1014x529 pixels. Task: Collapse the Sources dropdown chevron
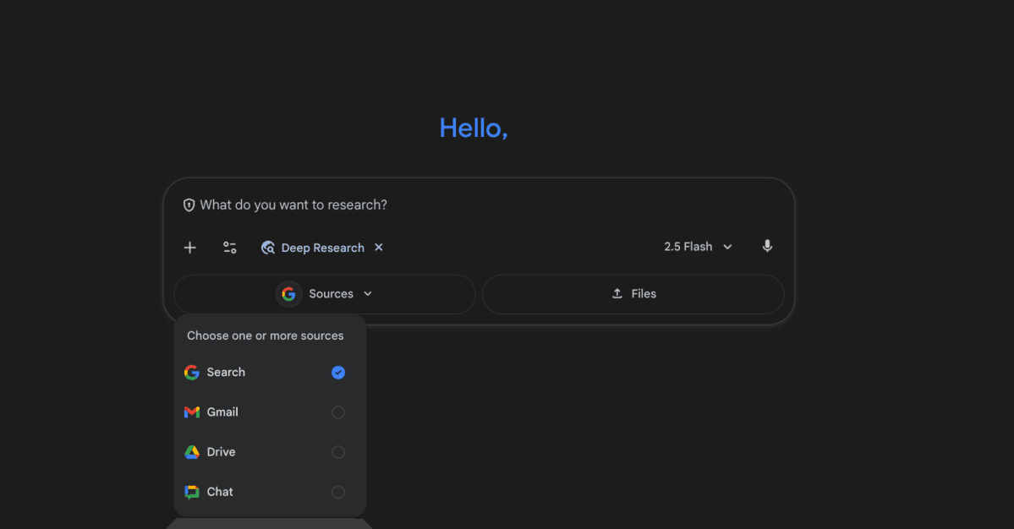point(368,294)
